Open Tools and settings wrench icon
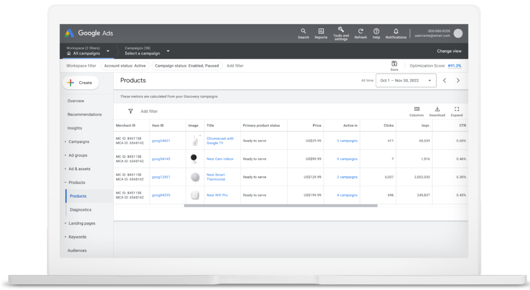530x290 pixels. [x=341, y=30]
